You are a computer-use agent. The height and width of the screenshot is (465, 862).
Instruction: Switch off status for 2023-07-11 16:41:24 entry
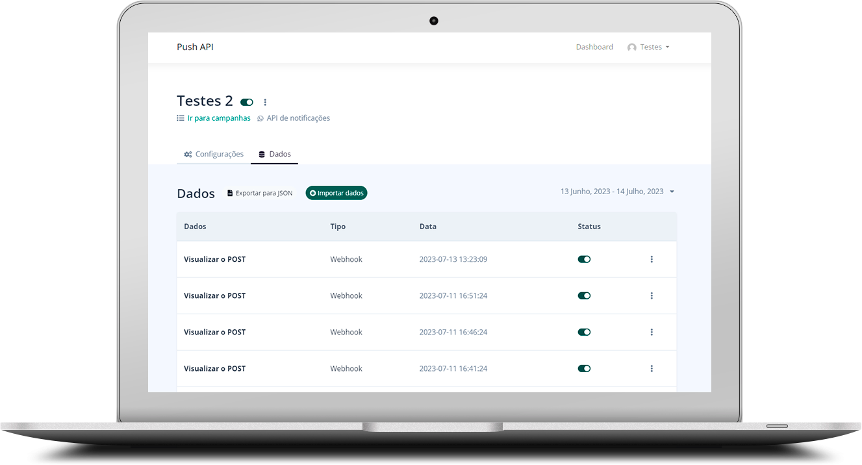pos(584,368)
